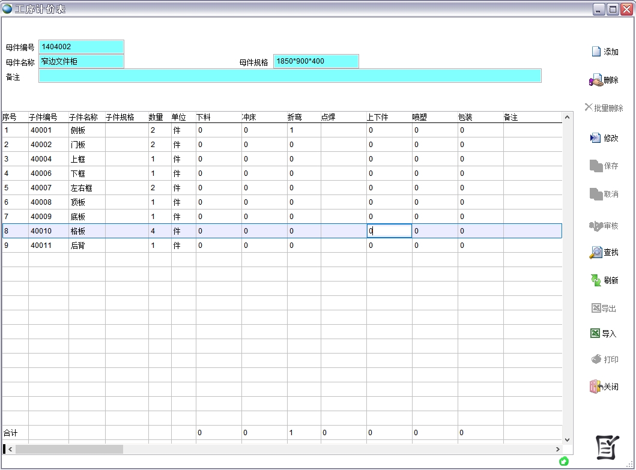Focus the empty 备注 remarks field

(290, 76)
